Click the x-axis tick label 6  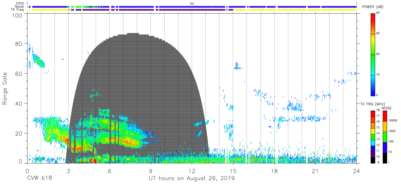[x=109, y=171]
